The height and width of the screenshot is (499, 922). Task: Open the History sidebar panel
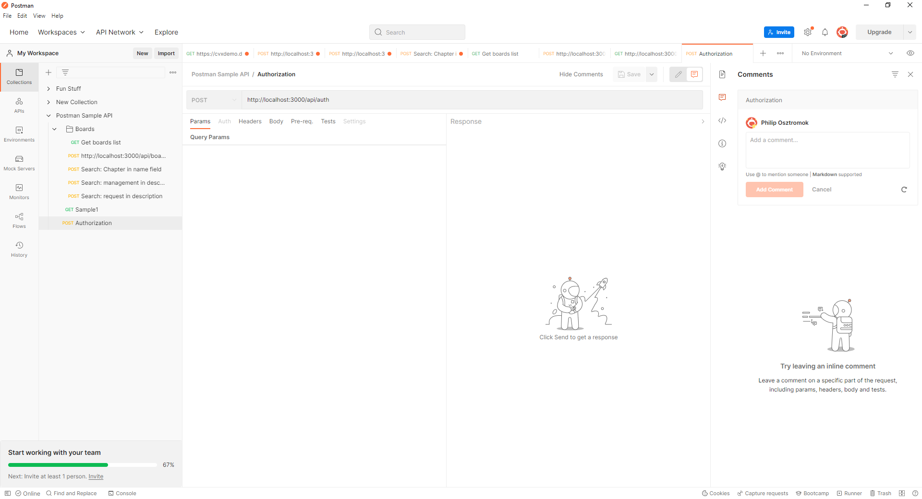tap(19, 249)
